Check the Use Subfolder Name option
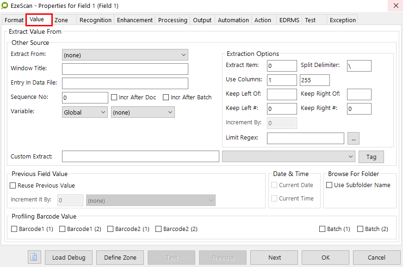403x267 pixels. click(x=329, y=185)
